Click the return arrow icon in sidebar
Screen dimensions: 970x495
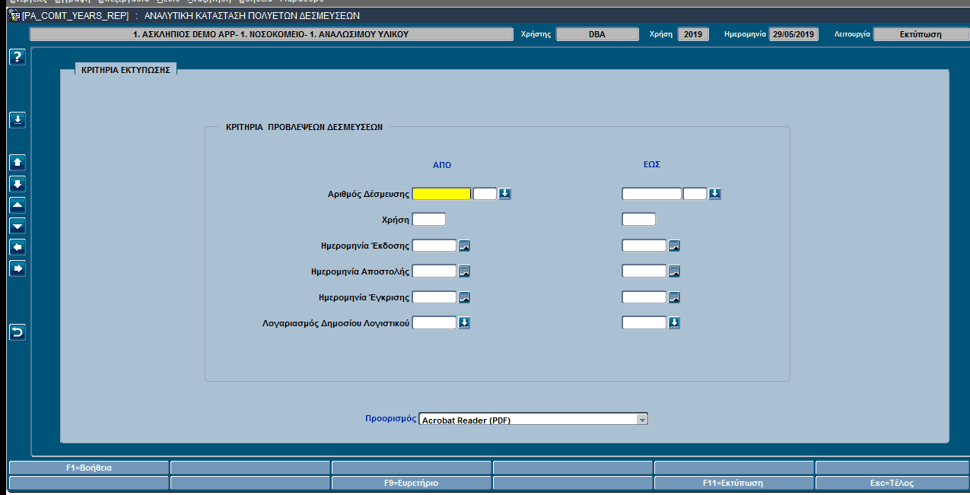[17, 332]
